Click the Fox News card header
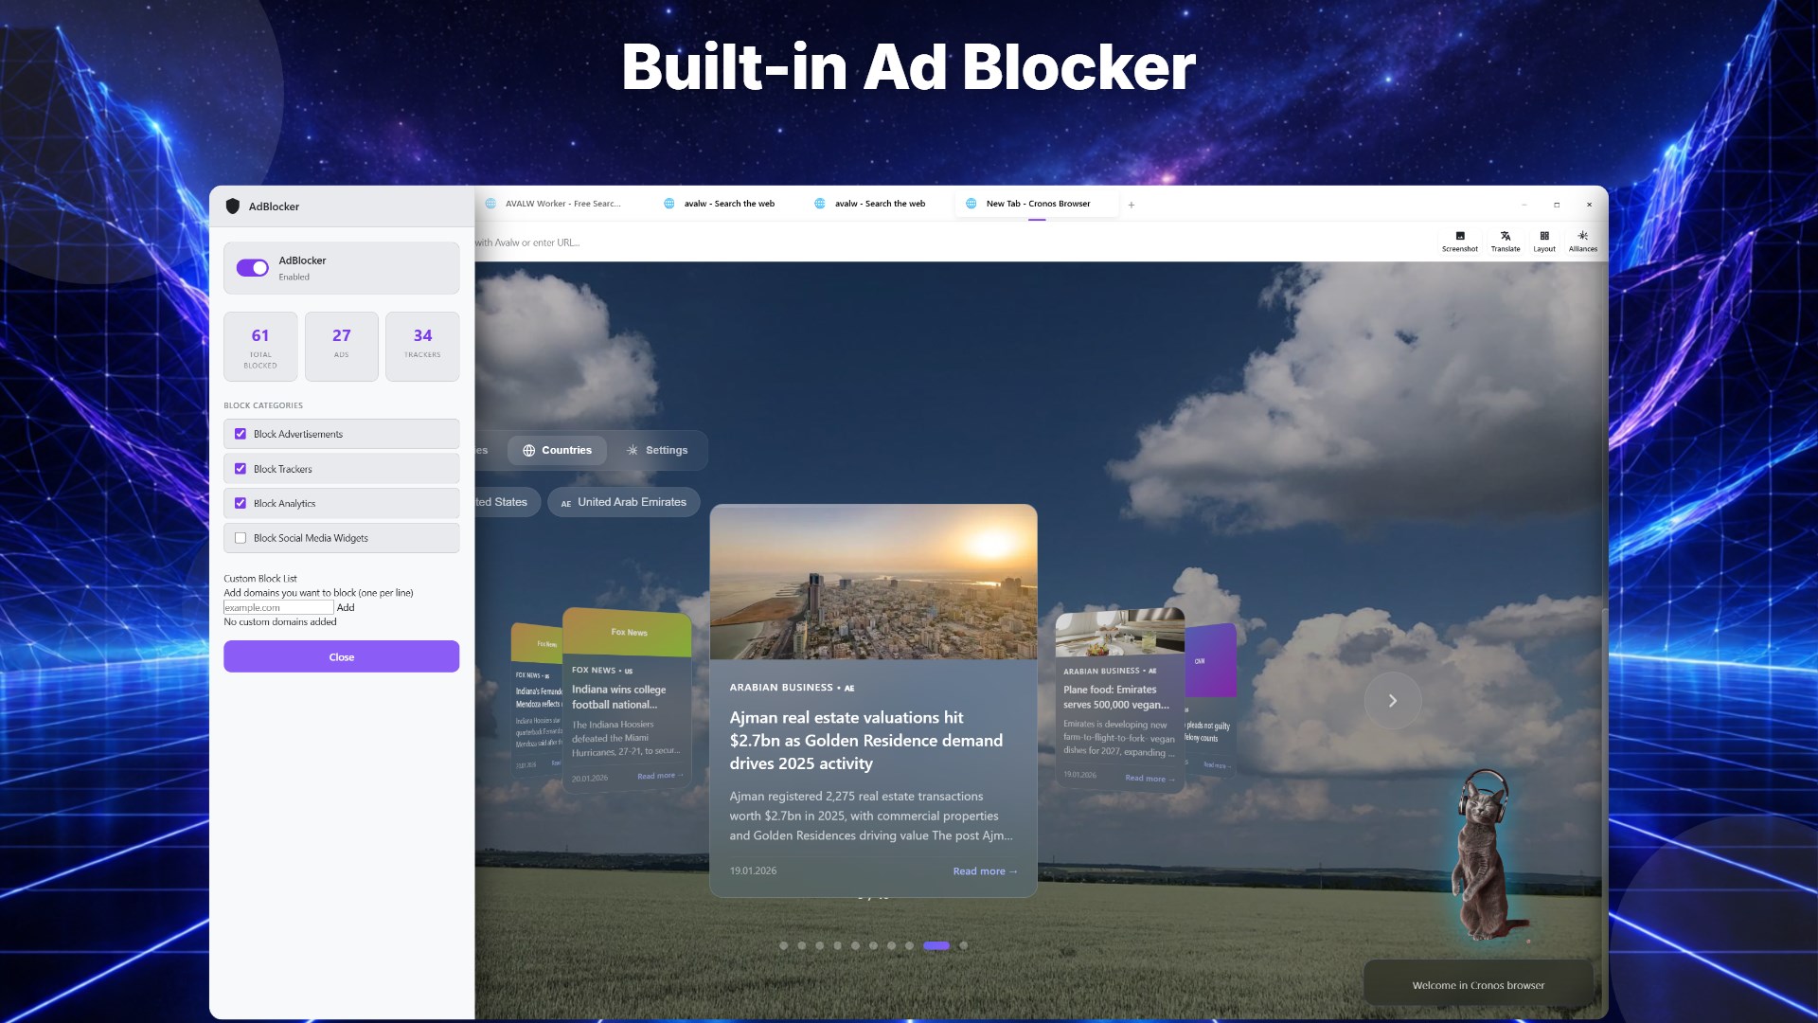This screenshot has height=1023, width=1818. point(629,633)
